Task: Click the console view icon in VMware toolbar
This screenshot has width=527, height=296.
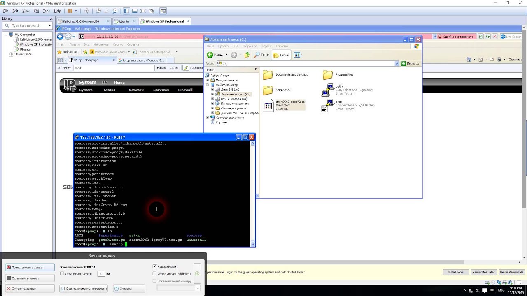Action: coord(163,11)
